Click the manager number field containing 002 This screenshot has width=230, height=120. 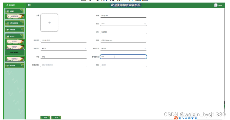pos(123,57)
